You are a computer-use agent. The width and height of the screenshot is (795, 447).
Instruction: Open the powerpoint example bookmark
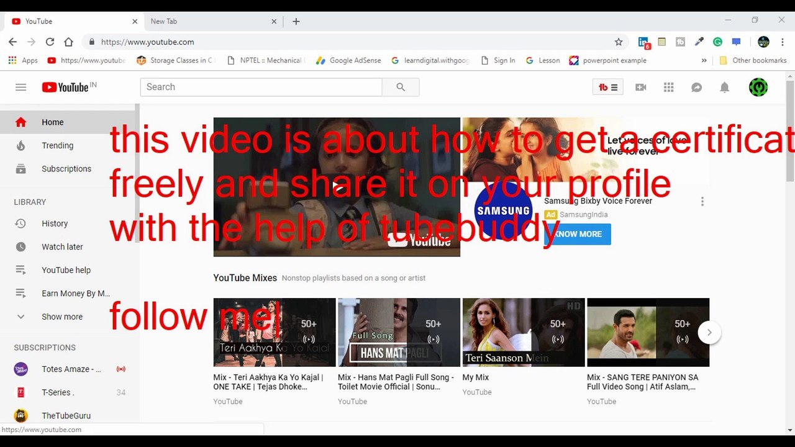tap(608, 60)
